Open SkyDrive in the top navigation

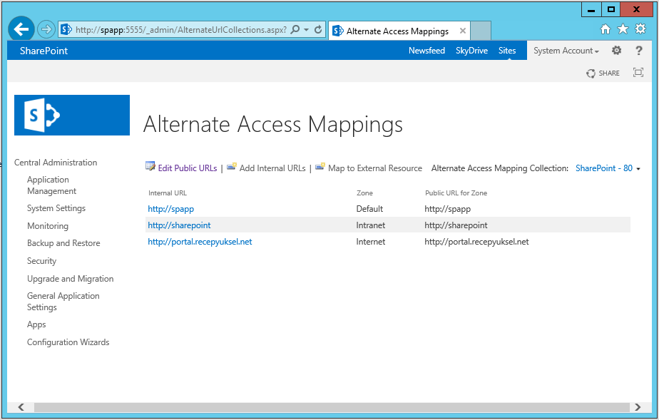471,51
